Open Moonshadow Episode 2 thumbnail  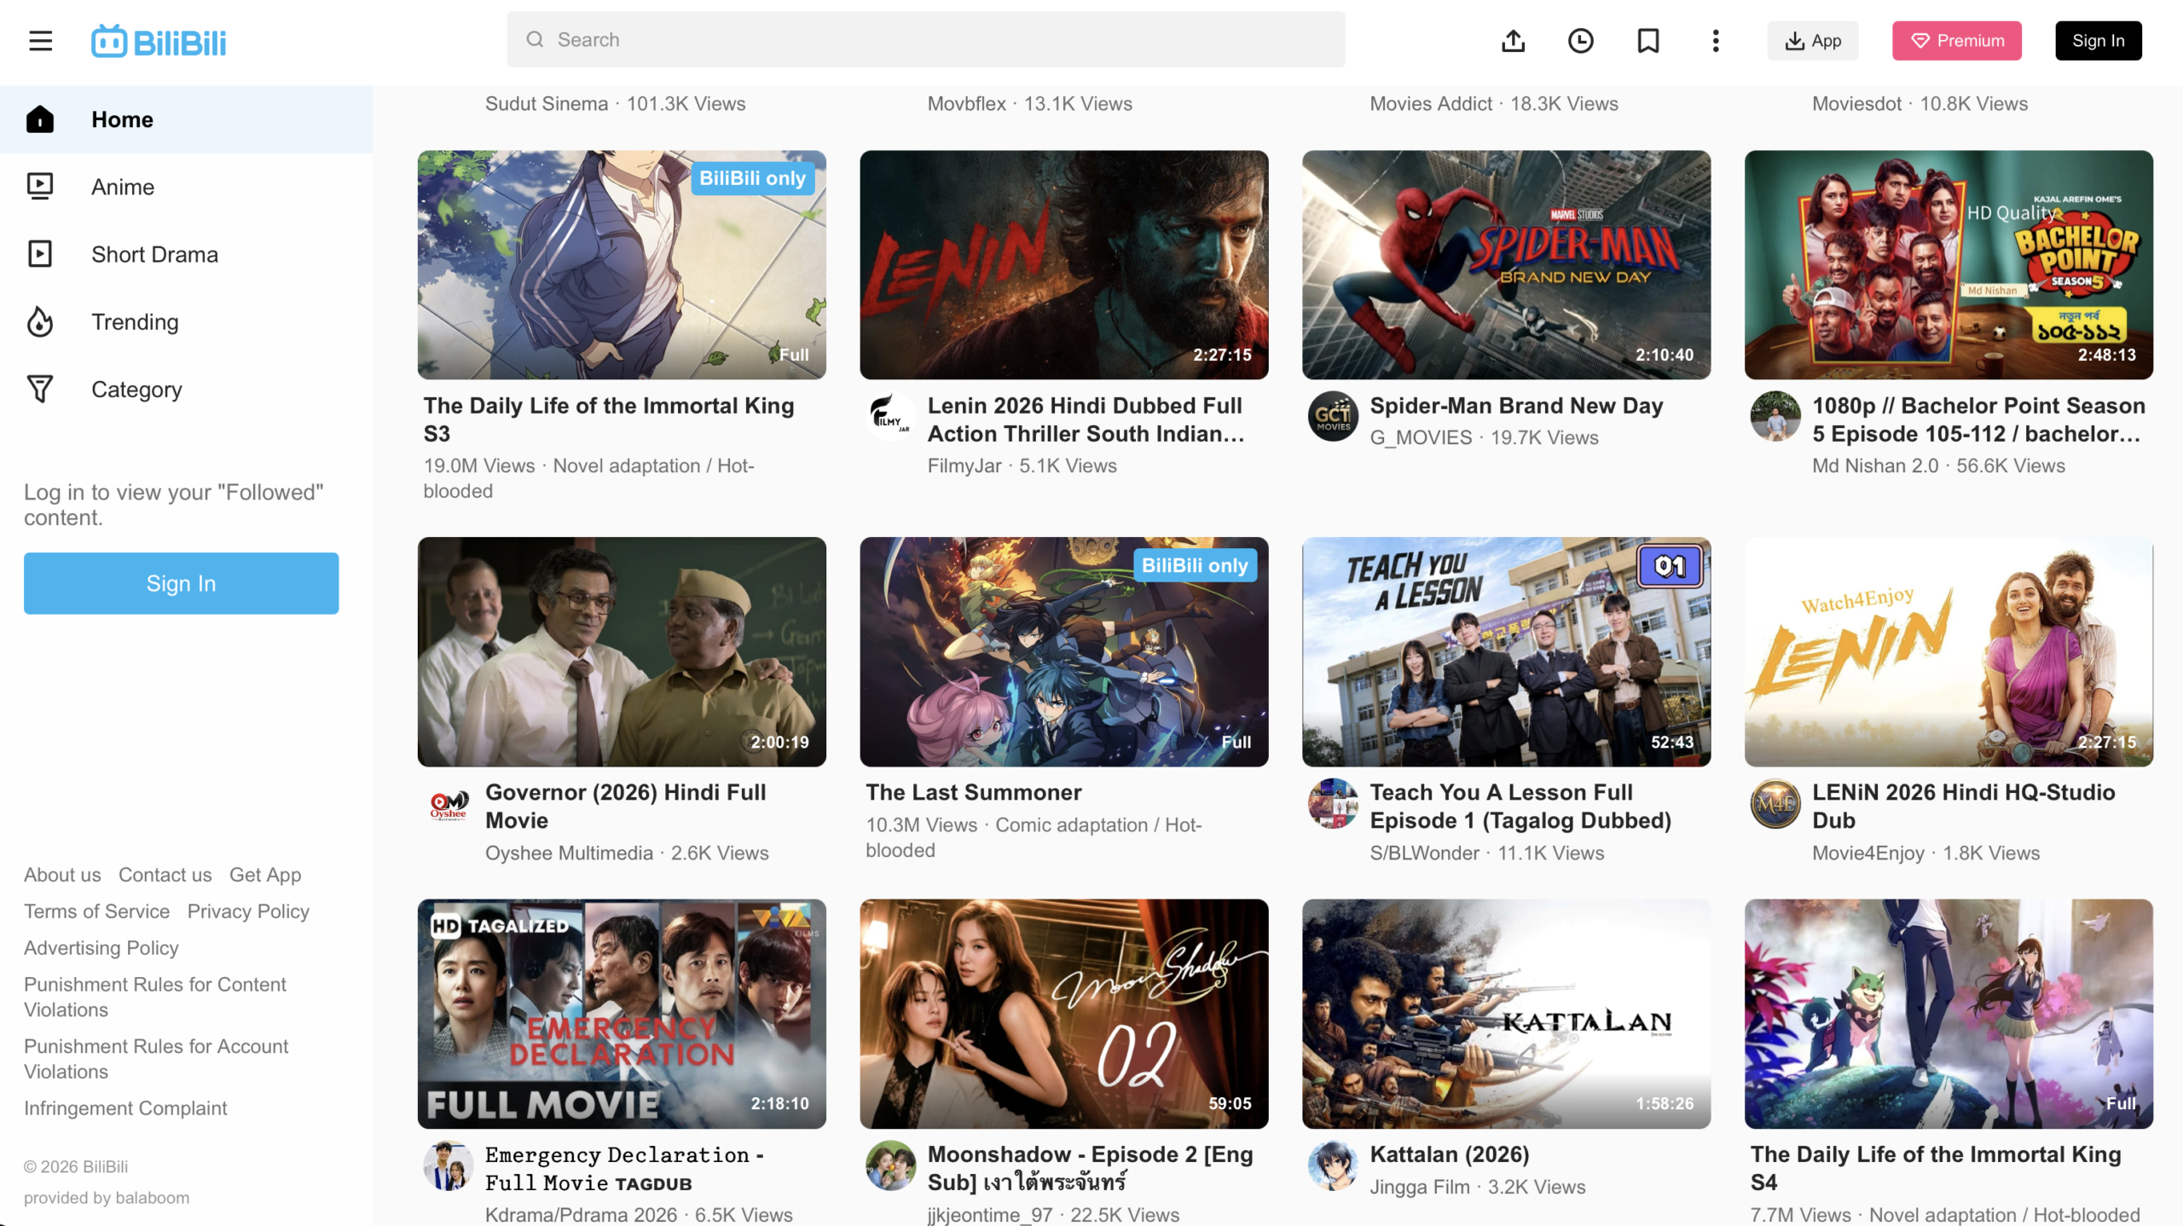pos(1064,1015)
